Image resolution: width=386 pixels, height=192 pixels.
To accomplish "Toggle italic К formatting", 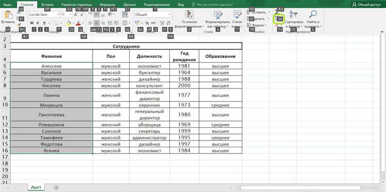I will (x=38, y=23).
